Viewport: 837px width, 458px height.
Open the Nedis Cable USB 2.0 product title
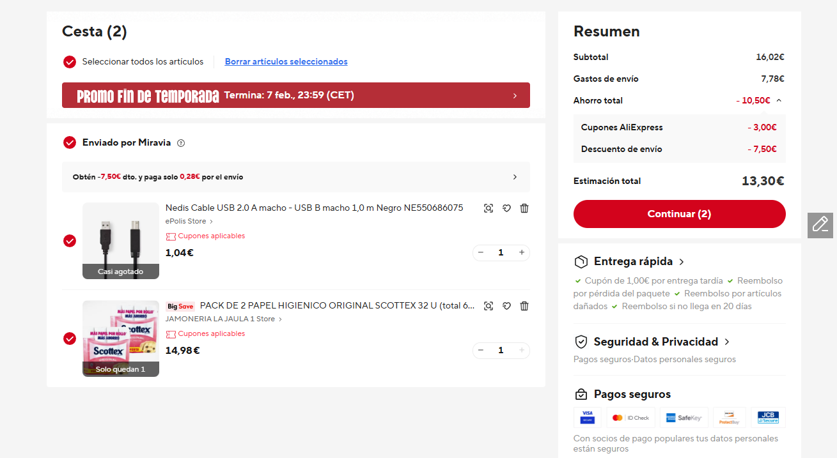(x=315, y=208)
